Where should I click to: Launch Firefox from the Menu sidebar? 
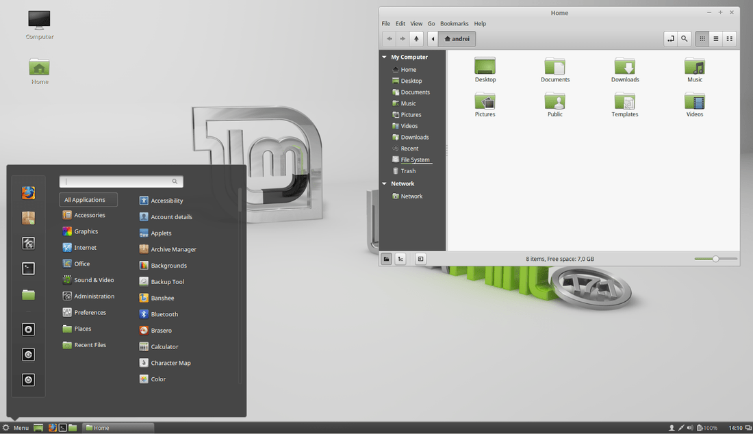(28, 193)
